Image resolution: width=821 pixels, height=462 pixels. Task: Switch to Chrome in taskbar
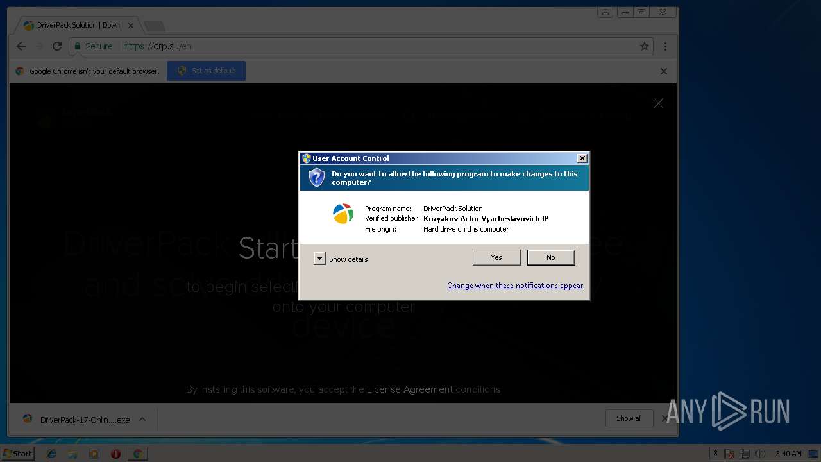coord(137,454)
